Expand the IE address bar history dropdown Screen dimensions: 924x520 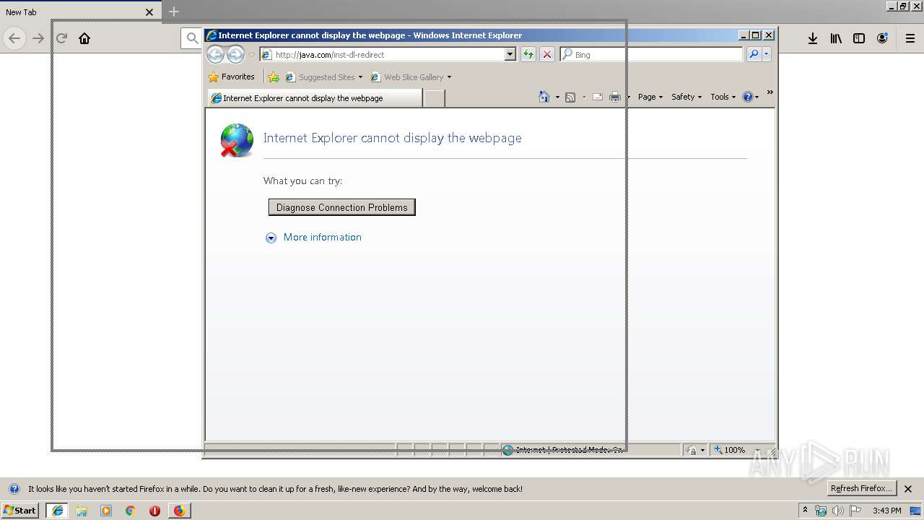pos(510,54)
